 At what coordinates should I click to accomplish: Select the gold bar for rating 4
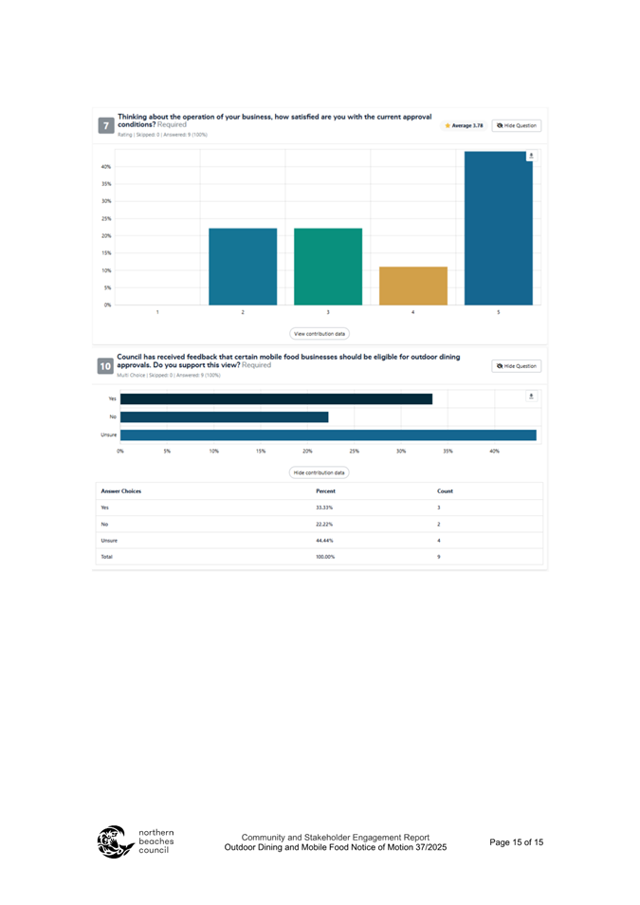tap(413, 286)
